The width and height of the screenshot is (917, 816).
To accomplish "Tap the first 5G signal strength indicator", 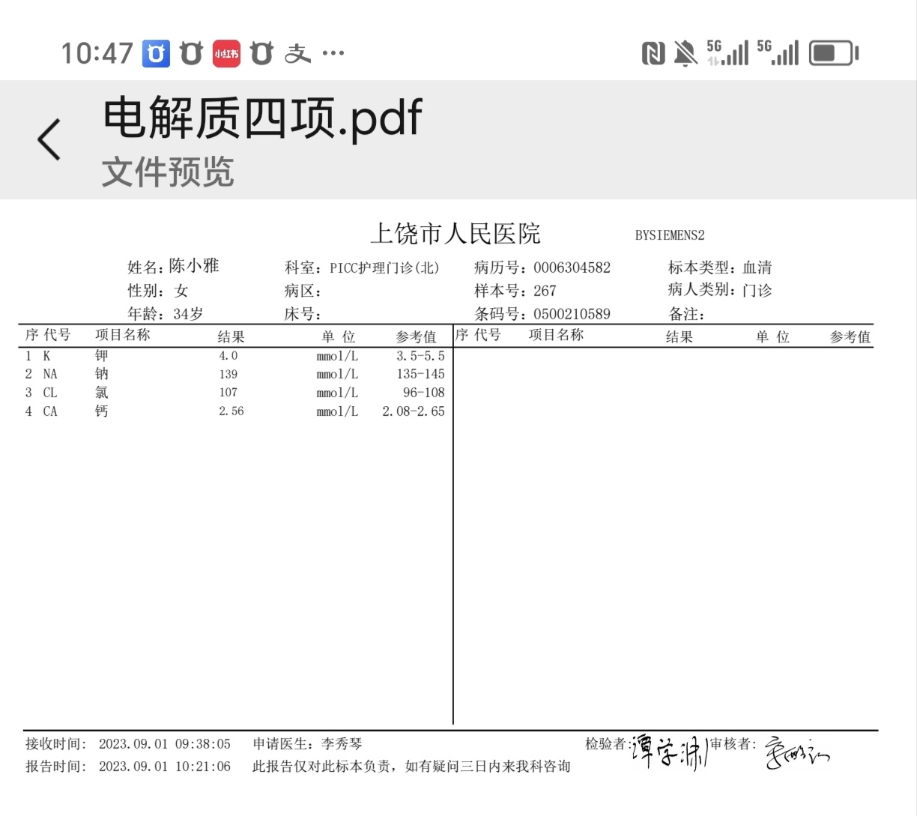I will point(727,52).
